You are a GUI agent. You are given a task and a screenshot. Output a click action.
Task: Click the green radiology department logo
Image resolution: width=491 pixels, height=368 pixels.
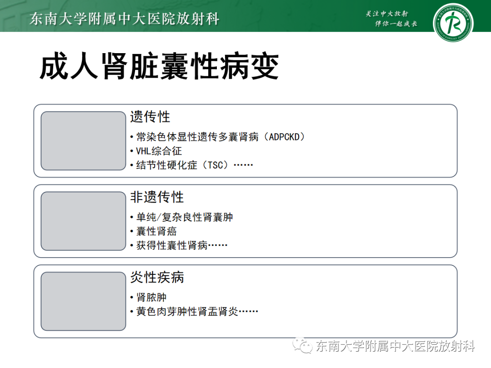pos(453,23)
